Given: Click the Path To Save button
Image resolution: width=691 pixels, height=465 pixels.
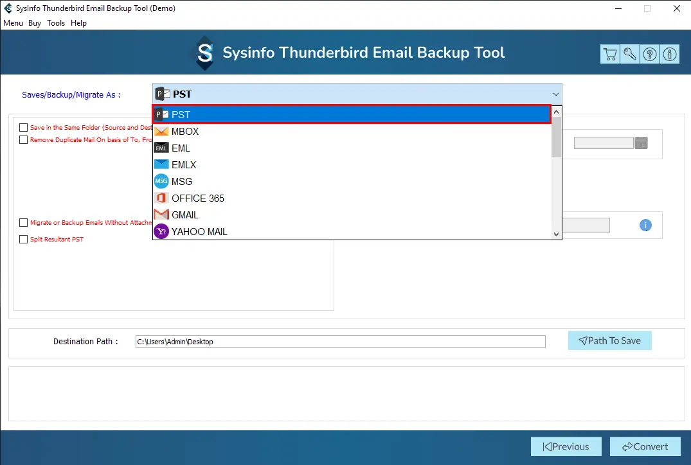Looking at the screenshot, I should [x=609, y=341].
